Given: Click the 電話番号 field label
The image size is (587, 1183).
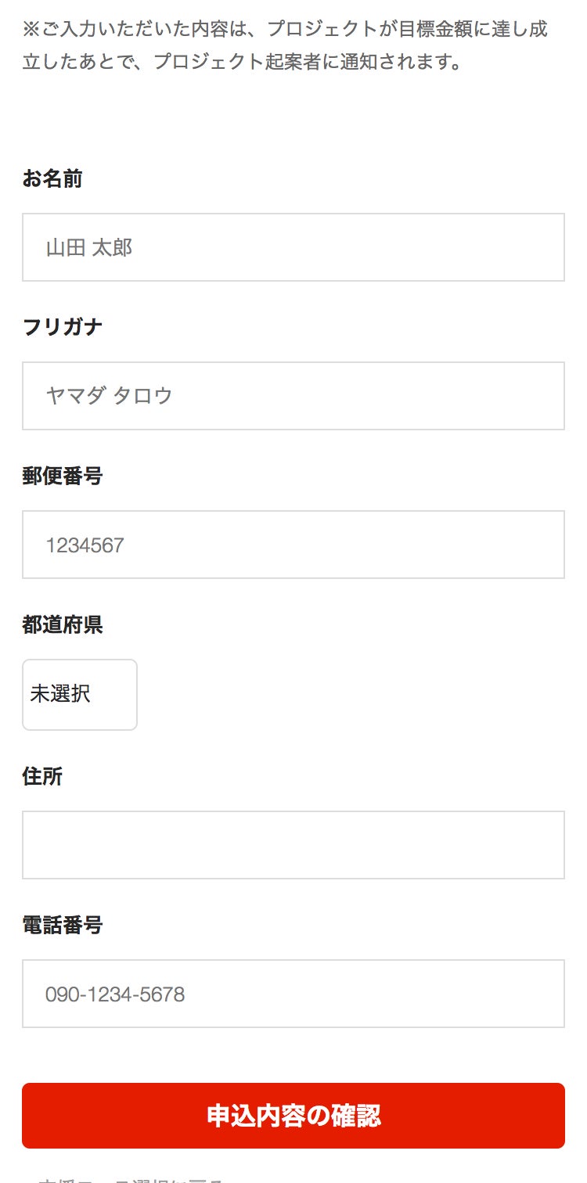Looking at the screenshot, I should [63, 925].
